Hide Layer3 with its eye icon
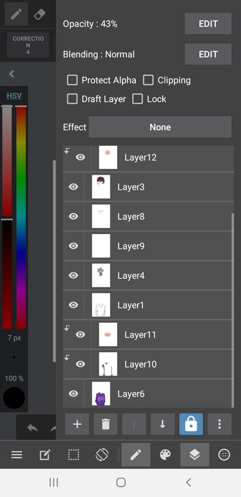Screen dimensions: 241x497 [x=73, y=187]
